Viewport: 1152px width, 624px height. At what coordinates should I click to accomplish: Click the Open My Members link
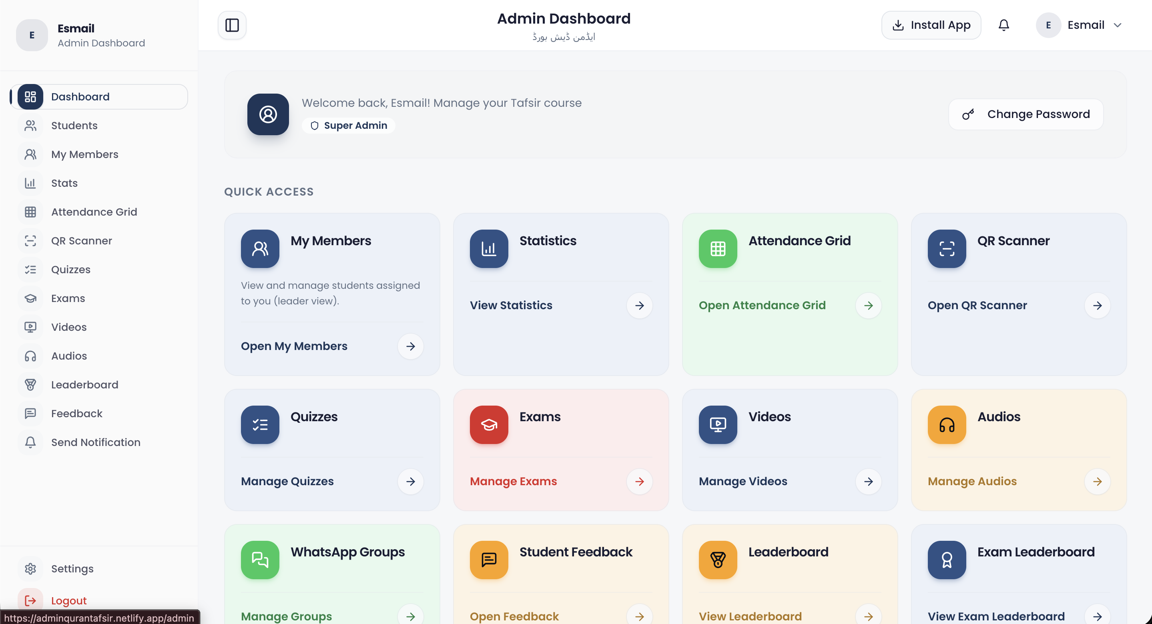(294, 346)
